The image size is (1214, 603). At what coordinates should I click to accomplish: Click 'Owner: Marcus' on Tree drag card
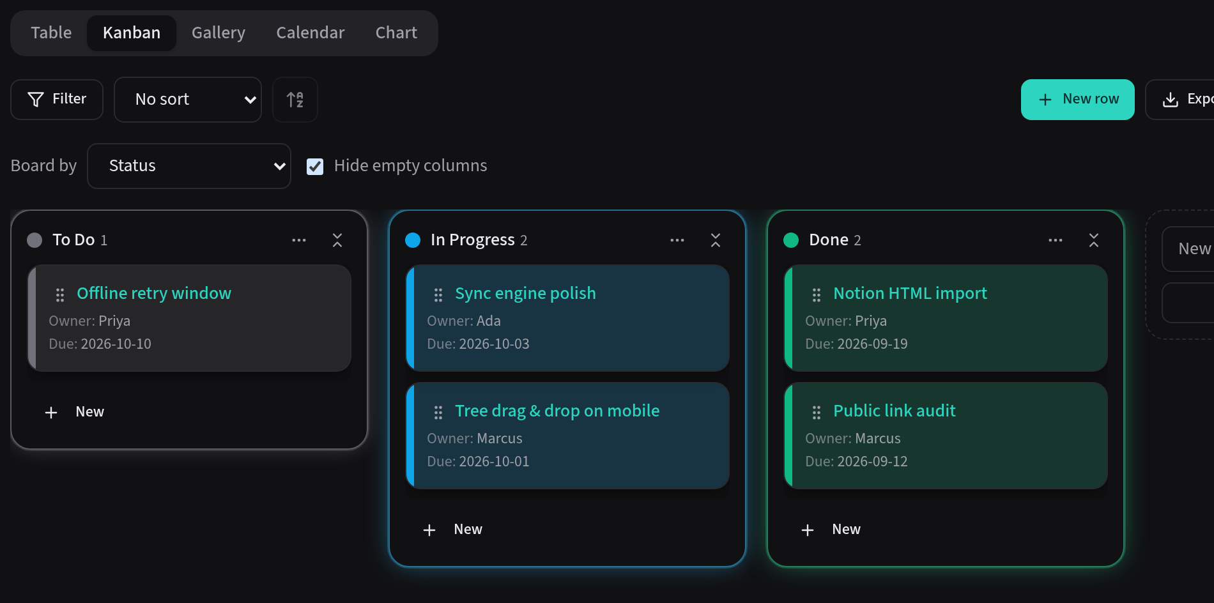[475, 438]
